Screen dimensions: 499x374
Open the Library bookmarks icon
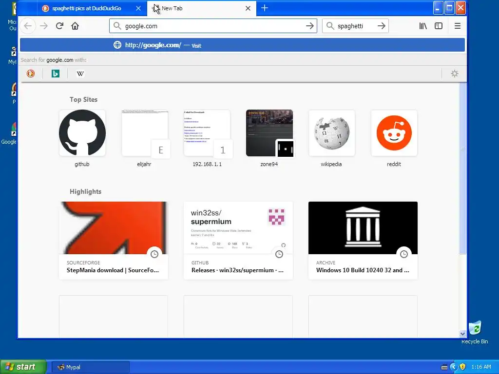tap(423, 26)
